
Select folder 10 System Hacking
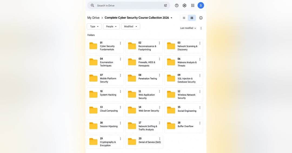pos(105,95)
